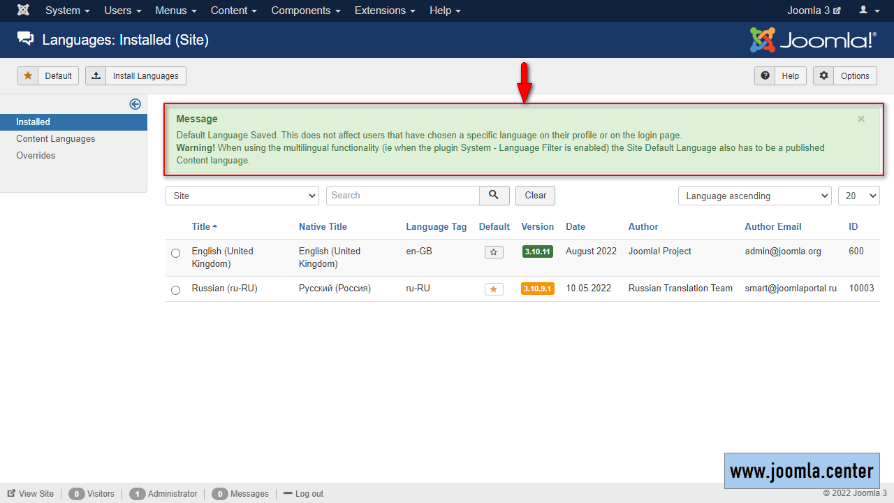This screenshot has width=894, height=503.
Task: Click the filled star for Russian default
Action: (494, 289)
